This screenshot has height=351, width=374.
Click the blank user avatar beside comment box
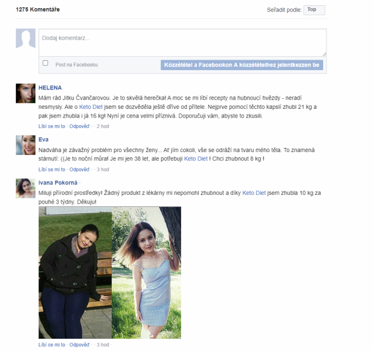click(26, 39)
